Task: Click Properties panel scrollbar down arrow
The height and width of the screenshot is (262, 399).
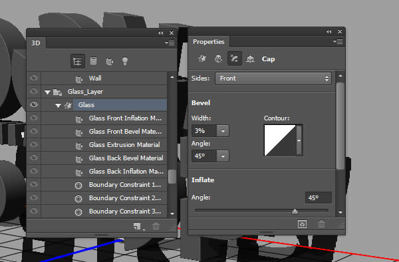Action: 340,212
